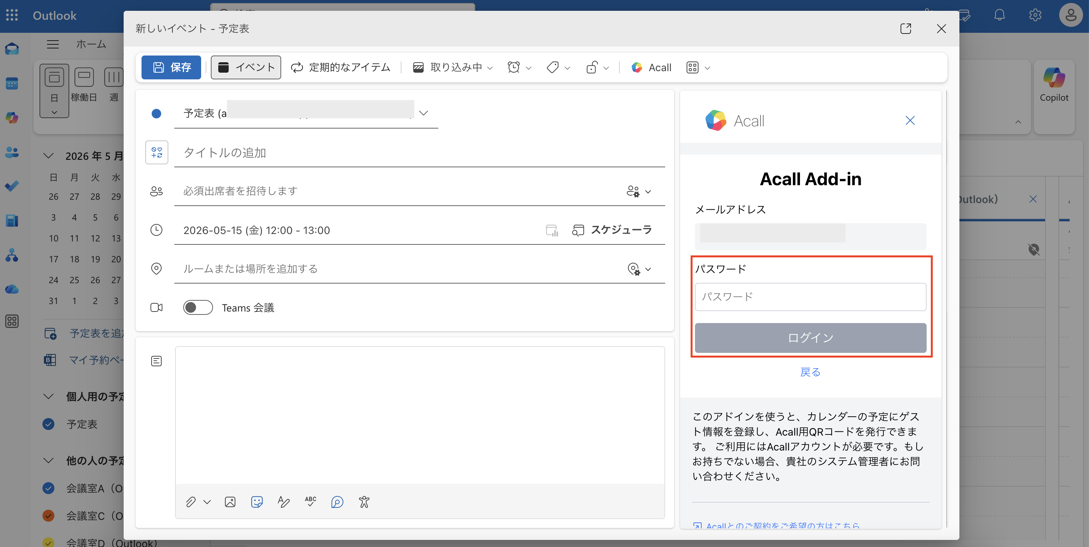This screenshot has height=547, width=1089.
Task: Open the スケジューラ scheduling assistant
Action: pyautogui.click(x=612, y=230)
